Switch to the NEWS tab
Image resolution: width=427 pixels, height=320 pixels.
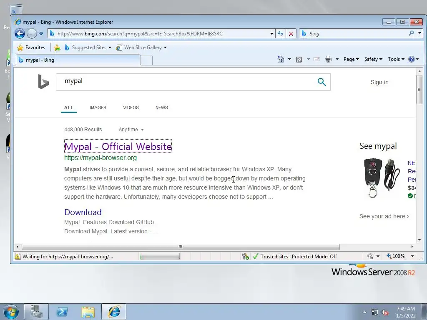pyautogui.click(x=161, y=108)
